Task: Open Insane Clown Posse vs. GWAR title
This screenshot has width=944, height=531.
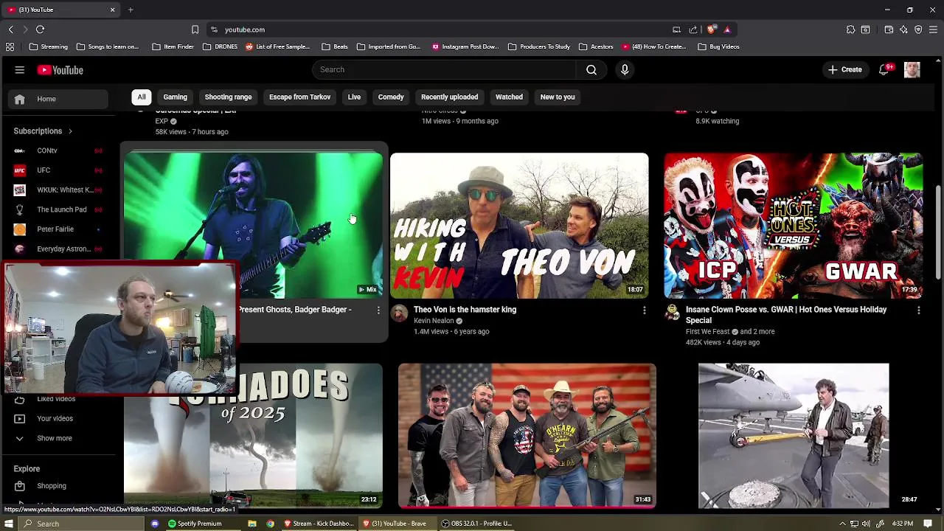Action: coord(786,315)
